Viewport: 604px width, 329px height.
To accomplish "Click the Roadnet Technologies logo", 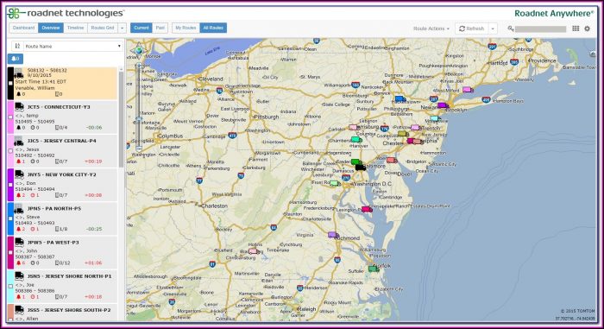I will point(66,13).
